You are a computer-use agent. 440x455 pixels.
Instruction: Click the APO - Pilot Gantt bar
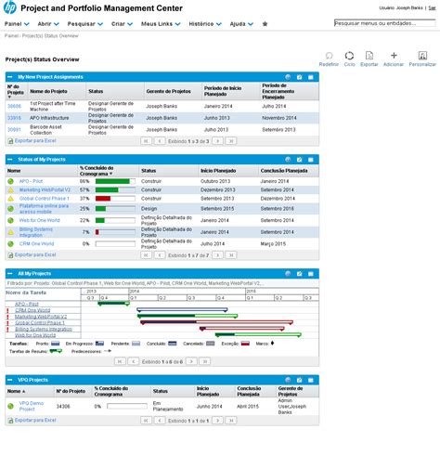[113, 304]
